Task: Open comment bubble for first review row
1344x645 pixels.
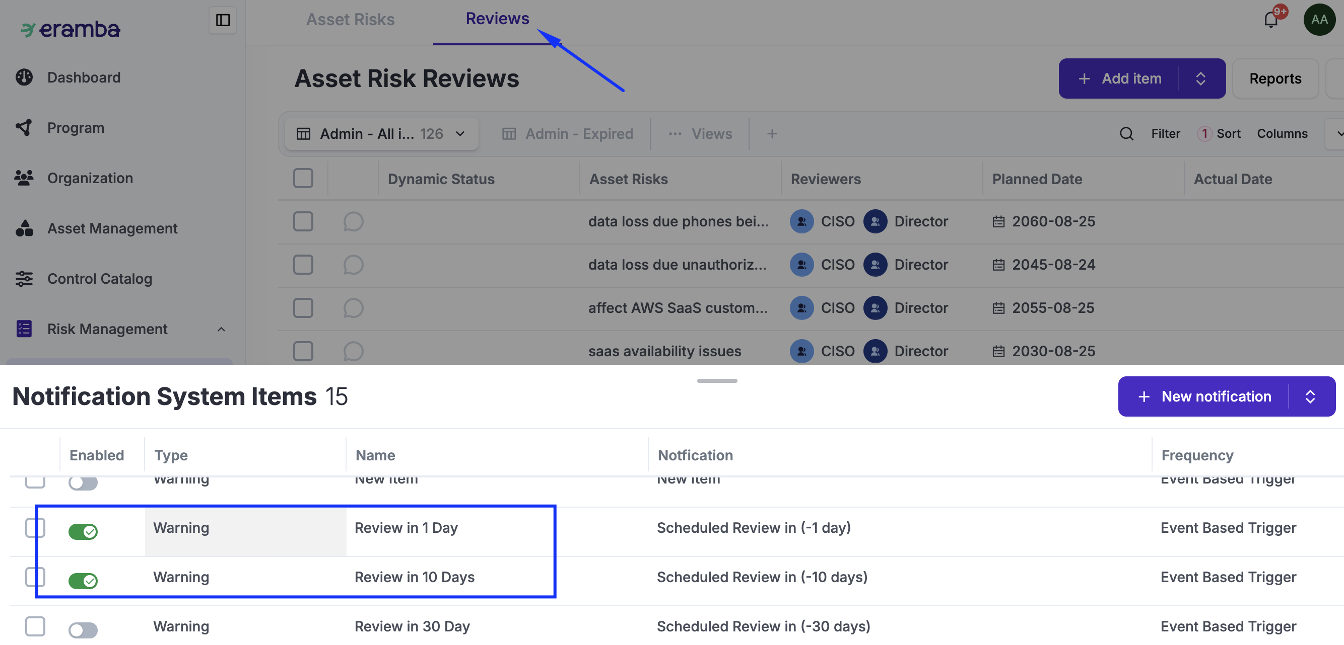Action: (x=353, y=221)
